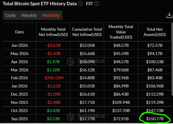
Task: Select the Nov 2025 date cell
Action: pyautogui.click(x=20, y=102)
